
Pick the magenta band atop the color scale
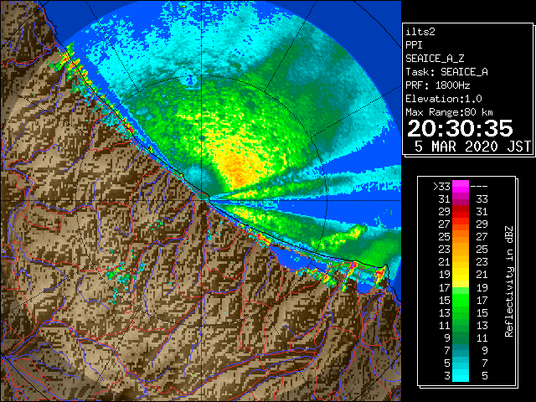(461, 187)
